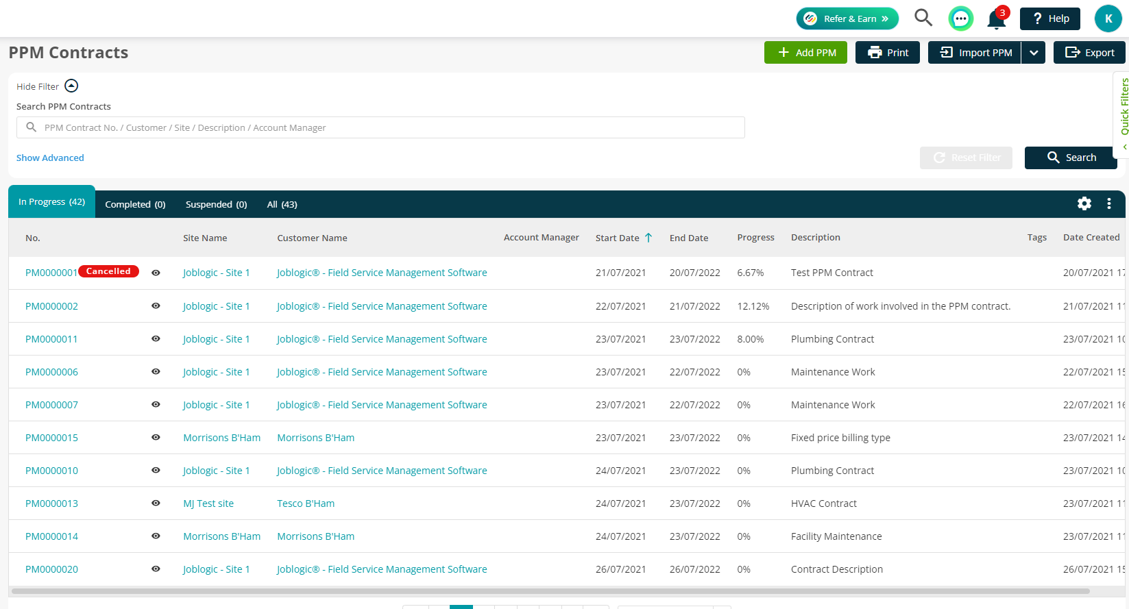Image resolution: width=1129 pixels, height=609 pixels.
Task: Toggle the eye icon for PM0000002
Action: [156, 306]
